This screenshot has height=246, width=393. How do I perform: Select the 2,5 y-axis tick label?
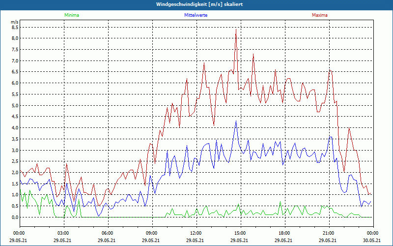pos(14,161)
